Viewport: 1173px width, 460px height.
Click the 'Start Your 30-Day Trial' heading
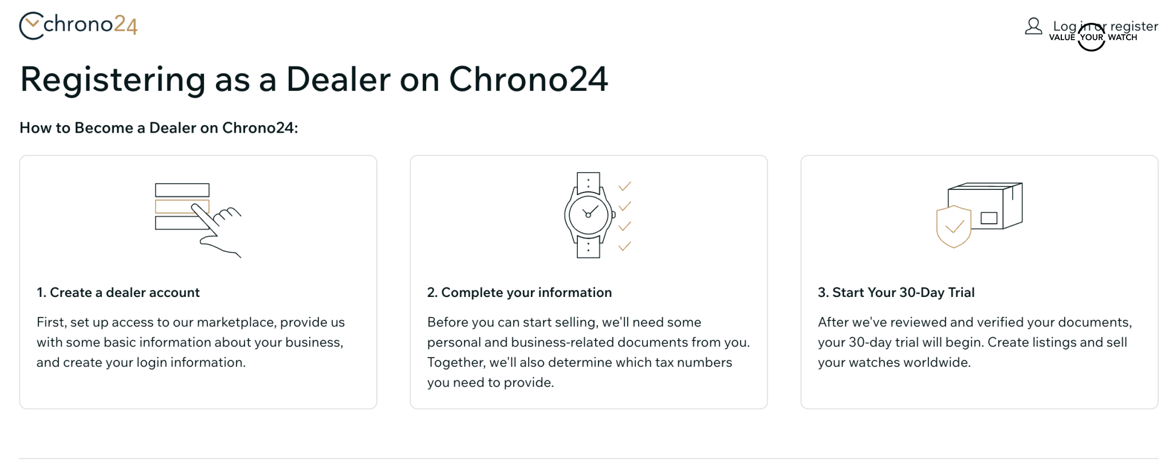click(x=896, y=292)
